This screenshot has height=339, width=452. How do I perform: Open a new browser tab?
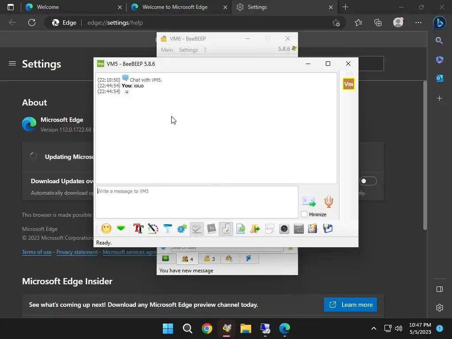click(345, 7)
